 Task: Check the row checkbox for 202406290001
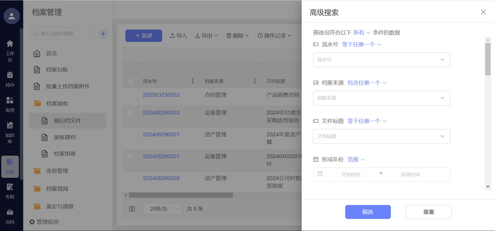pos(130,135)
